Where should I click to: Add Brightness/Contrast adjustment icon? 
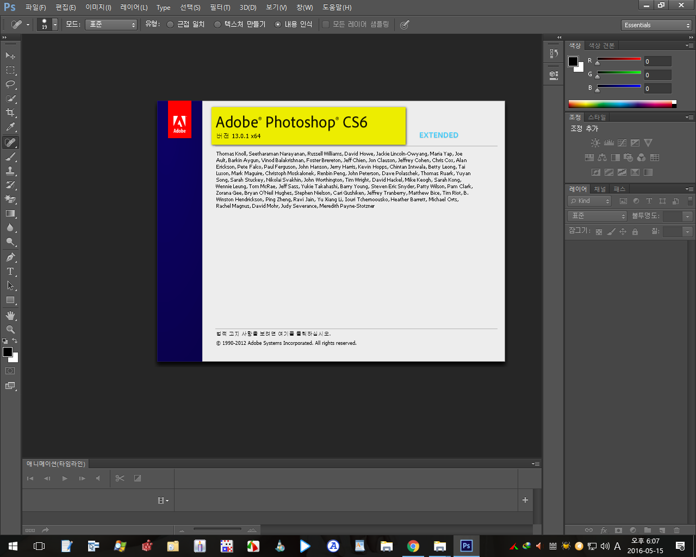click(595, 143)
